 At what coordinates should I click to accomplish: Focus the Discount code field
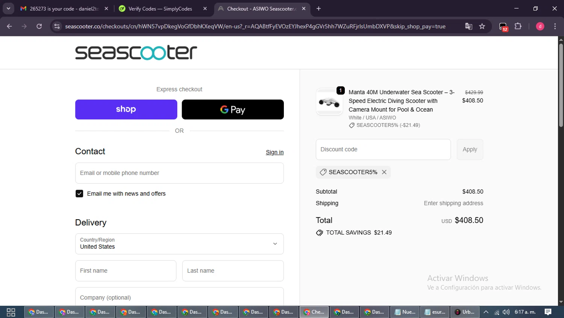tap(383, 149)
